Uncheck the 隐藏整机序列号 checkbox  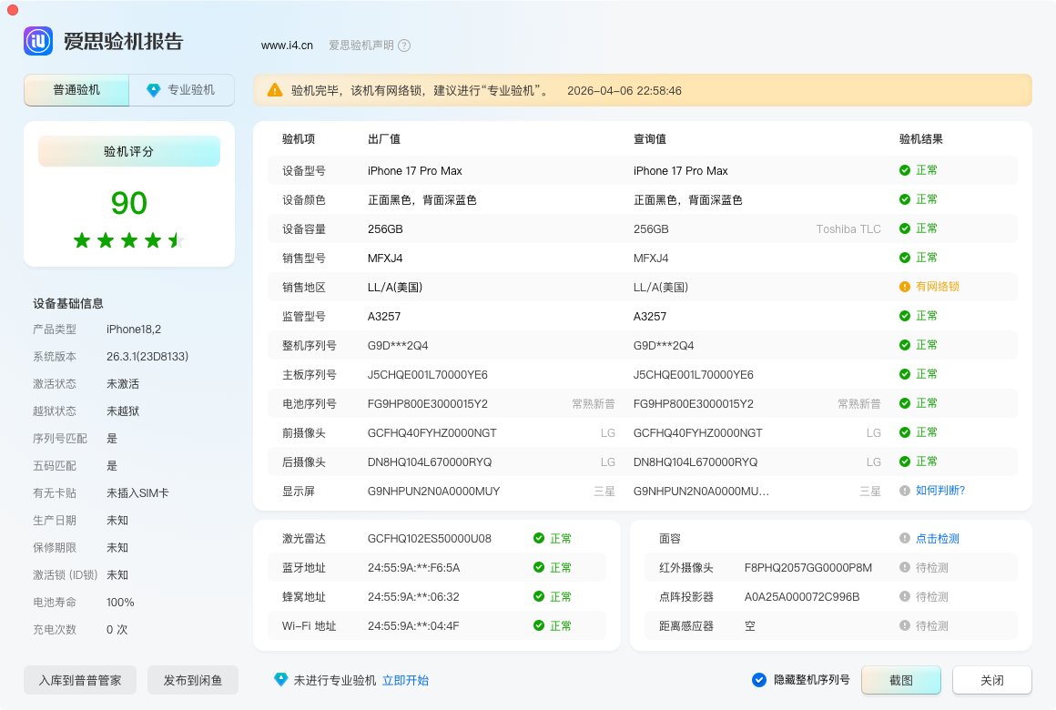click(758, 679)
